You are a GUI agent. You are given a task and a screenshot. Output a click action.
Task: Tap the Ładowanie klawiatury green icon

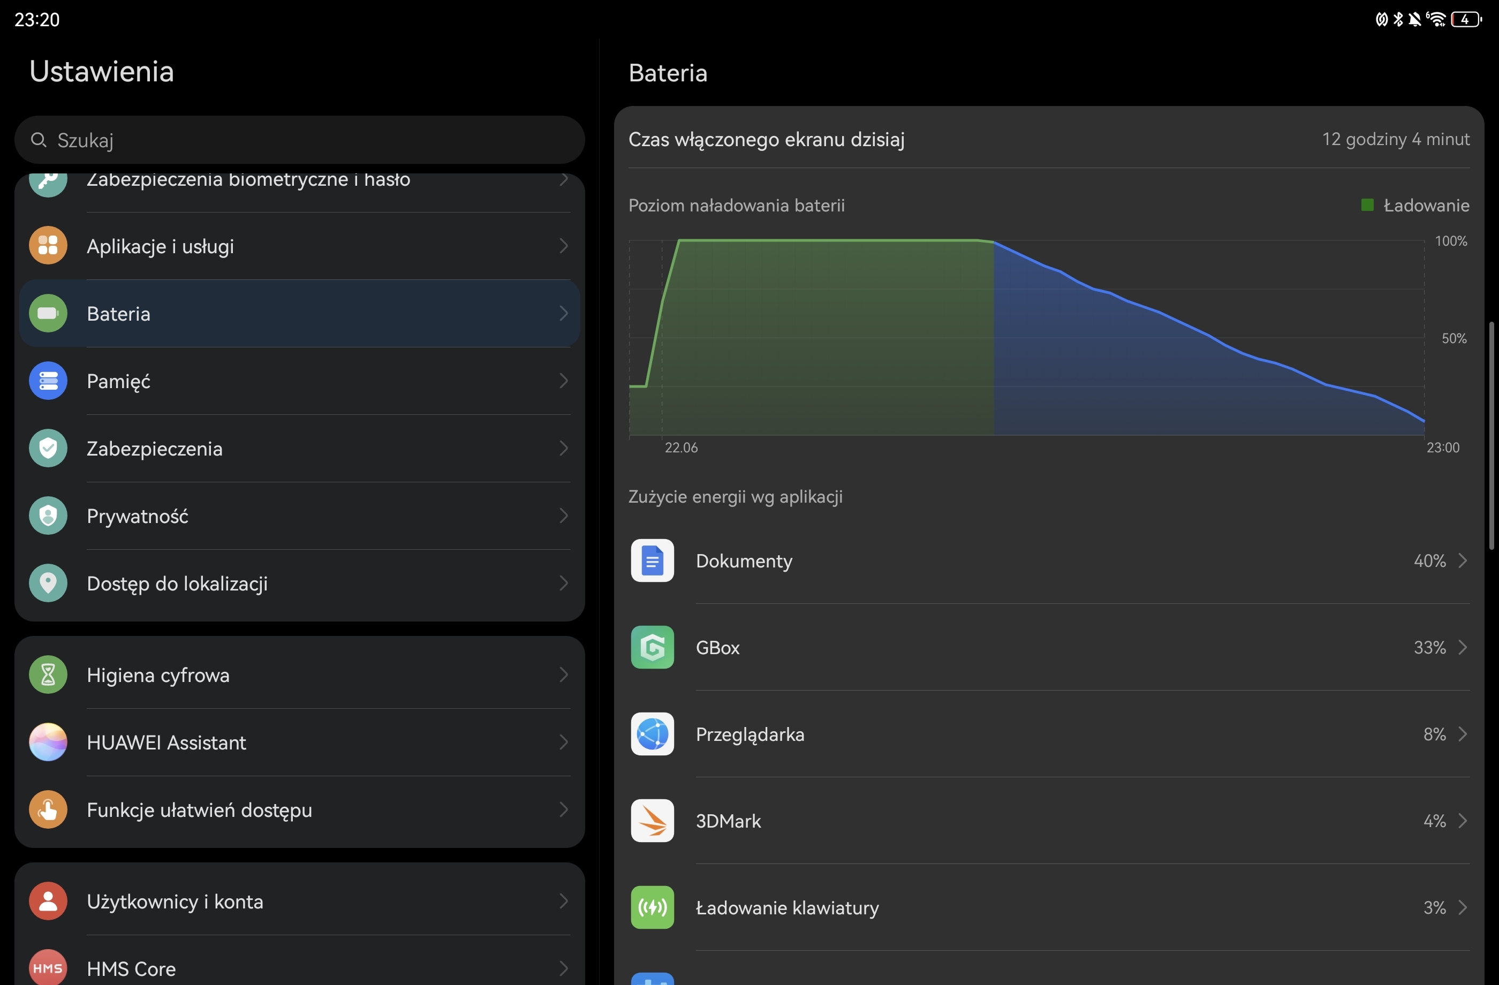coord(652,907)
